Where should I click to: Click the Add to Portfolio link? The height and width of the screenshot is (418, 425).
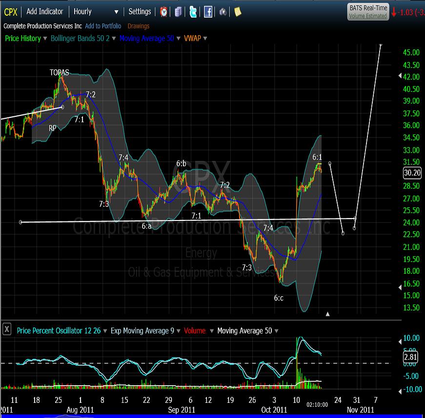[x=103, y=26]
